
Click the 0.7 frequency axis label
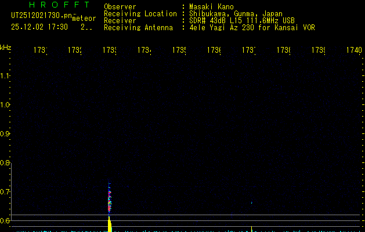tap(5, 192)
